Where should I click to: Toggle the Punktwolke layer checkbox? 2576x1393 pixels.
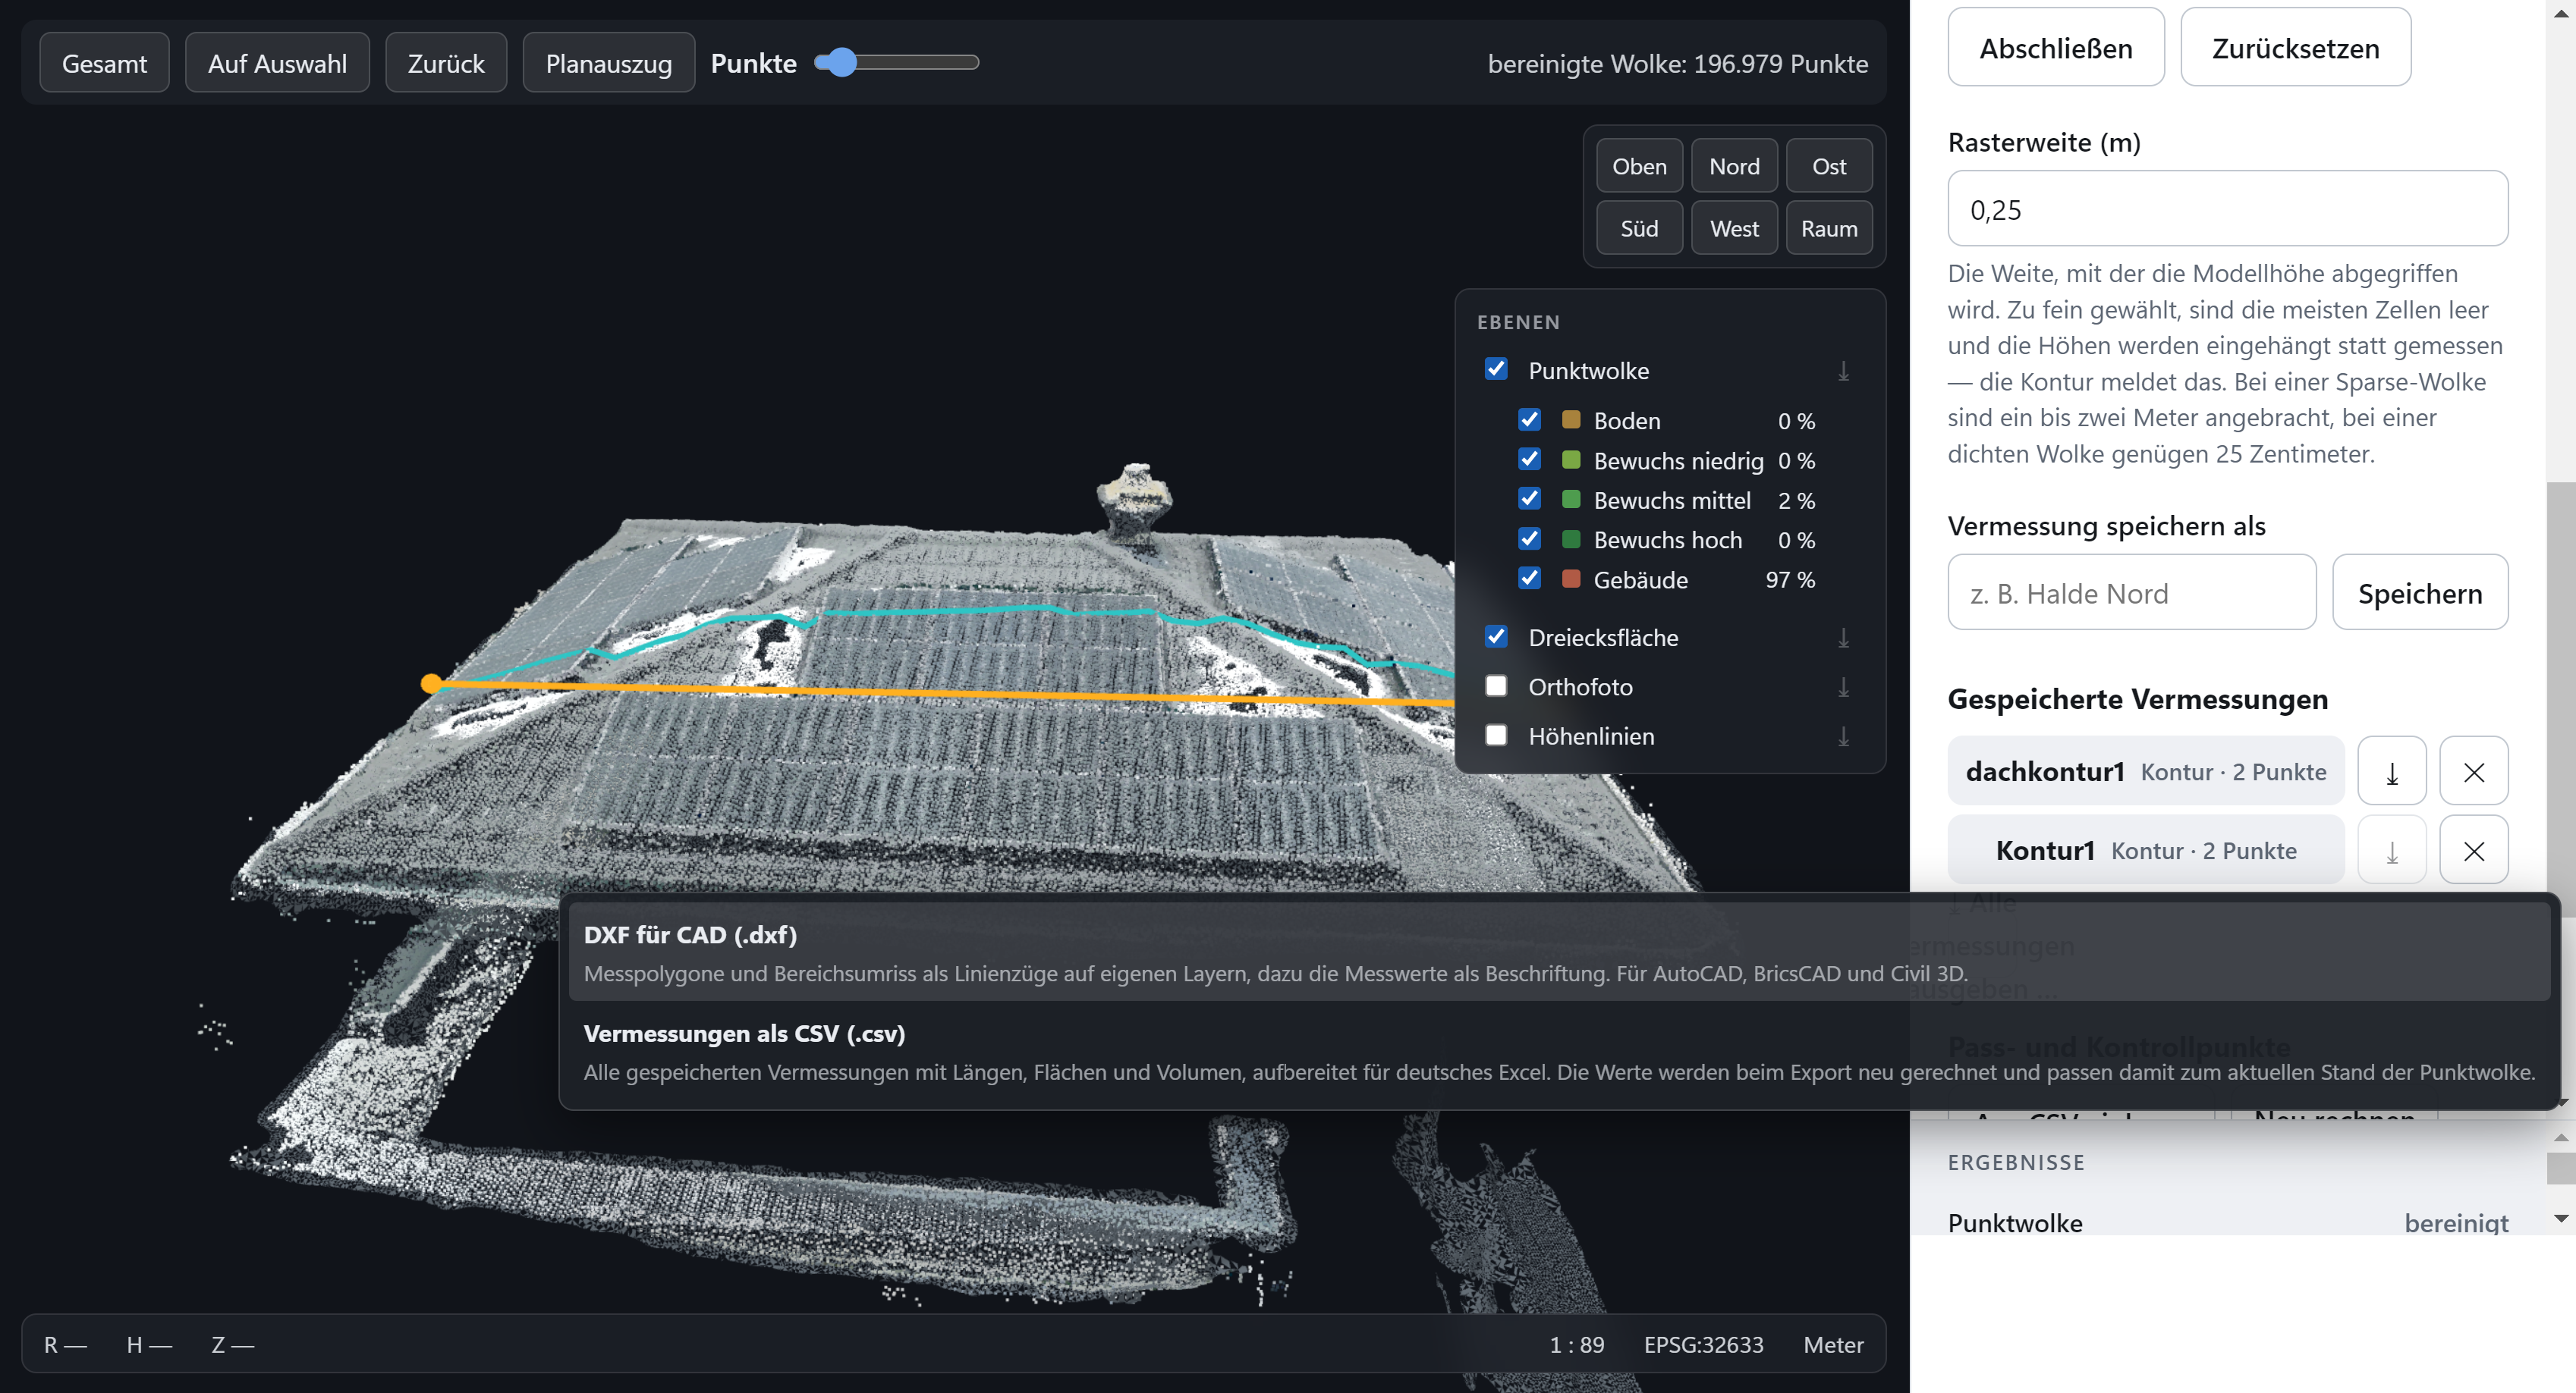pyautogui.click(x=1496, y=369)
